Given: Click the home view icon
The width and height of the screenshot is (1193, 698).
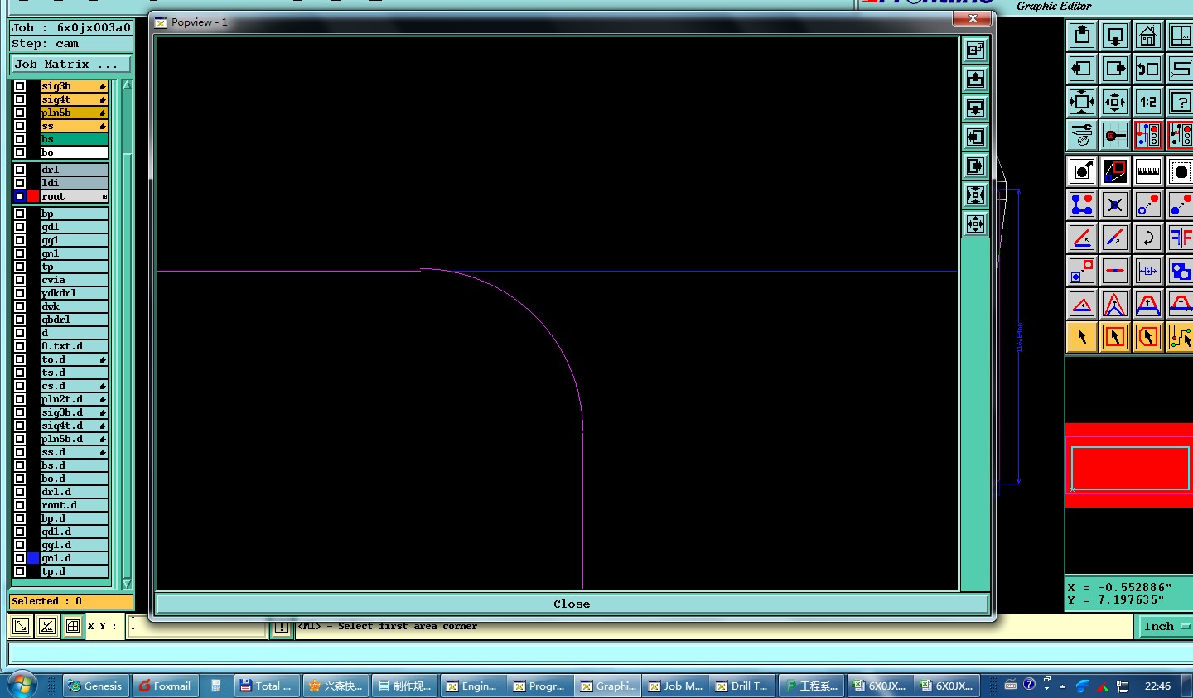Looking at the screenshot, I should click(1148, 36).
